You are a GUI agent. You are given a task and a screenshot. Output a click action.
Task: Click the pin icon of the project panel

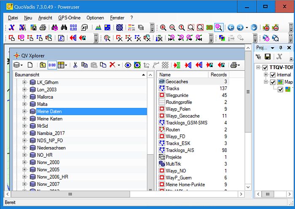point(281,48)
